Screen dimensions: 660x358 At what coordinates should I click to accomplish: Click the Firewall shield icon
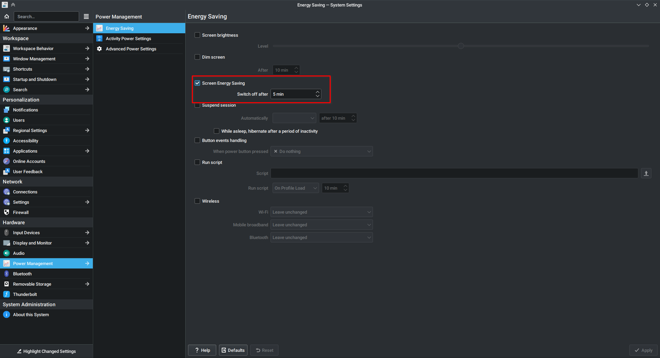point(7,212)
